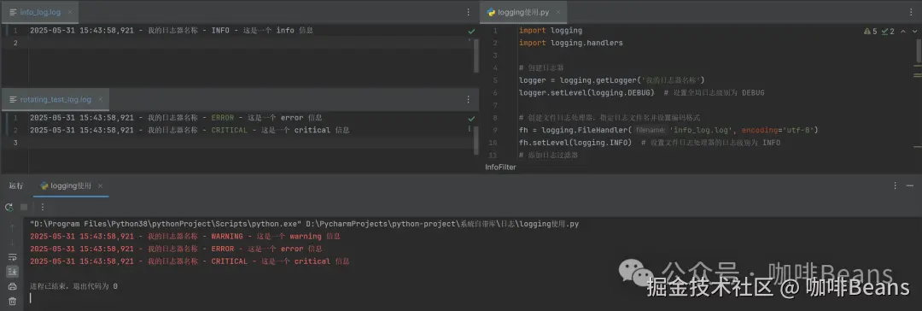Click the python.exe command line in console
The image size is (922, 311).
click(x=304, y=224)
